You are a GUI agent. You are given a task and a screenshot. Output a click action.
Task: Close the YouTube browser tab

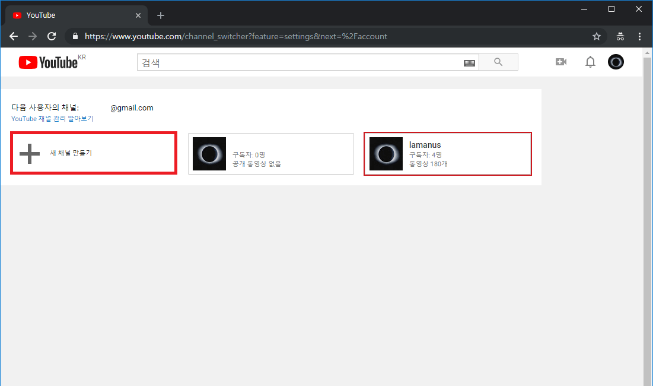138,15
